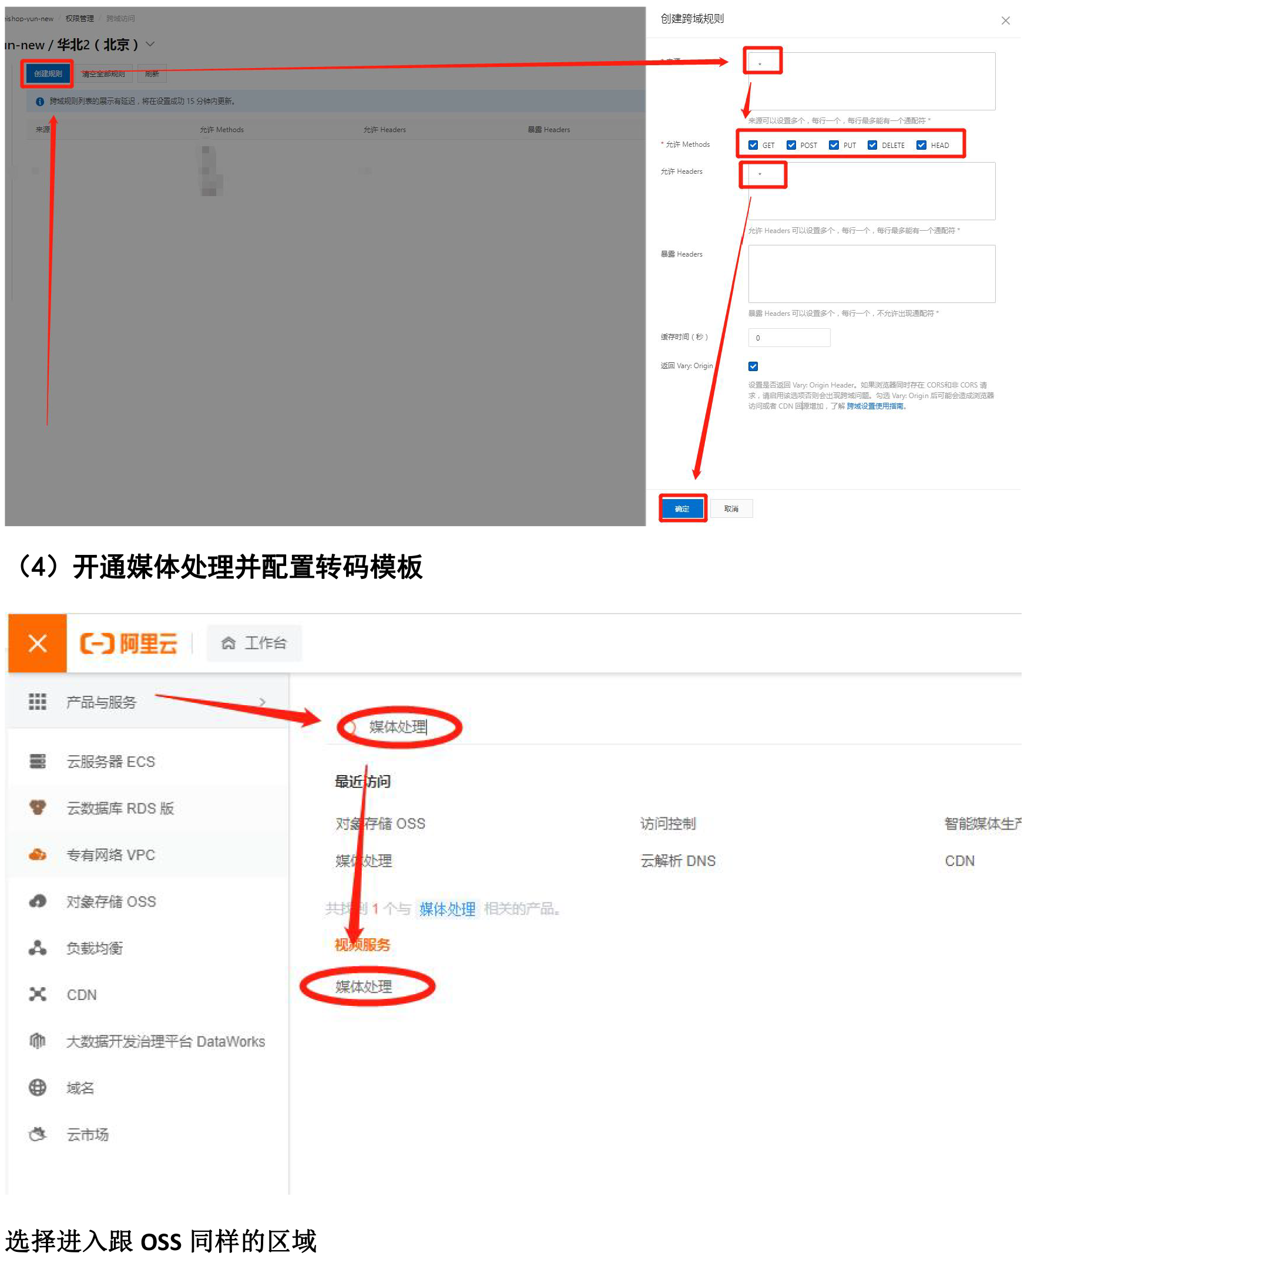
Task: Click the 云服务器 ECS icon
Action: click(x=37, y=761)
